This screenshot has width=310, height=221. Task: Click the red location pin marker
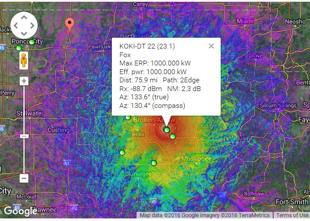(x=69, y=23)
